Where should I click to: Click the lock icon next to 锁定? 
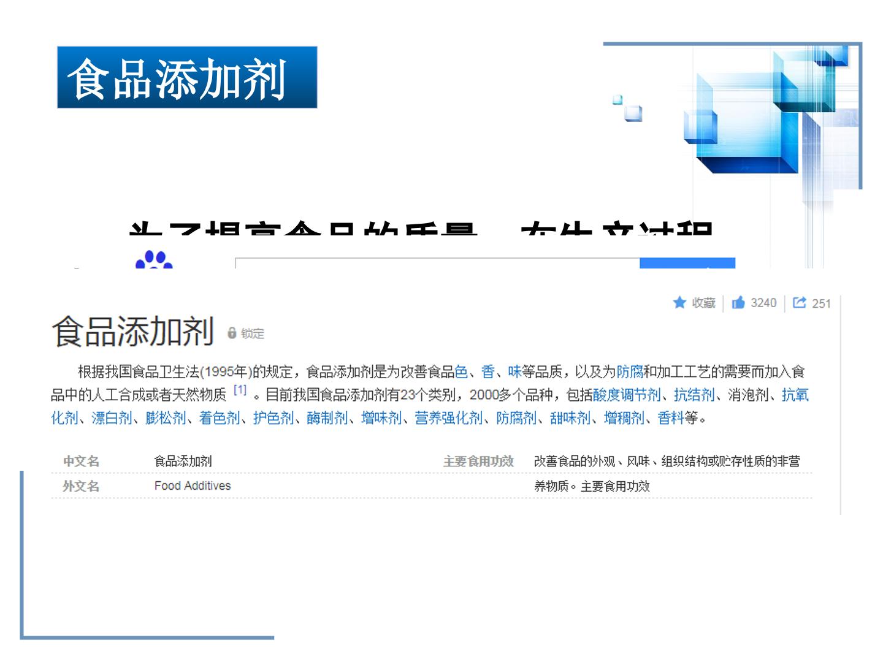click(x=232, y=333)
